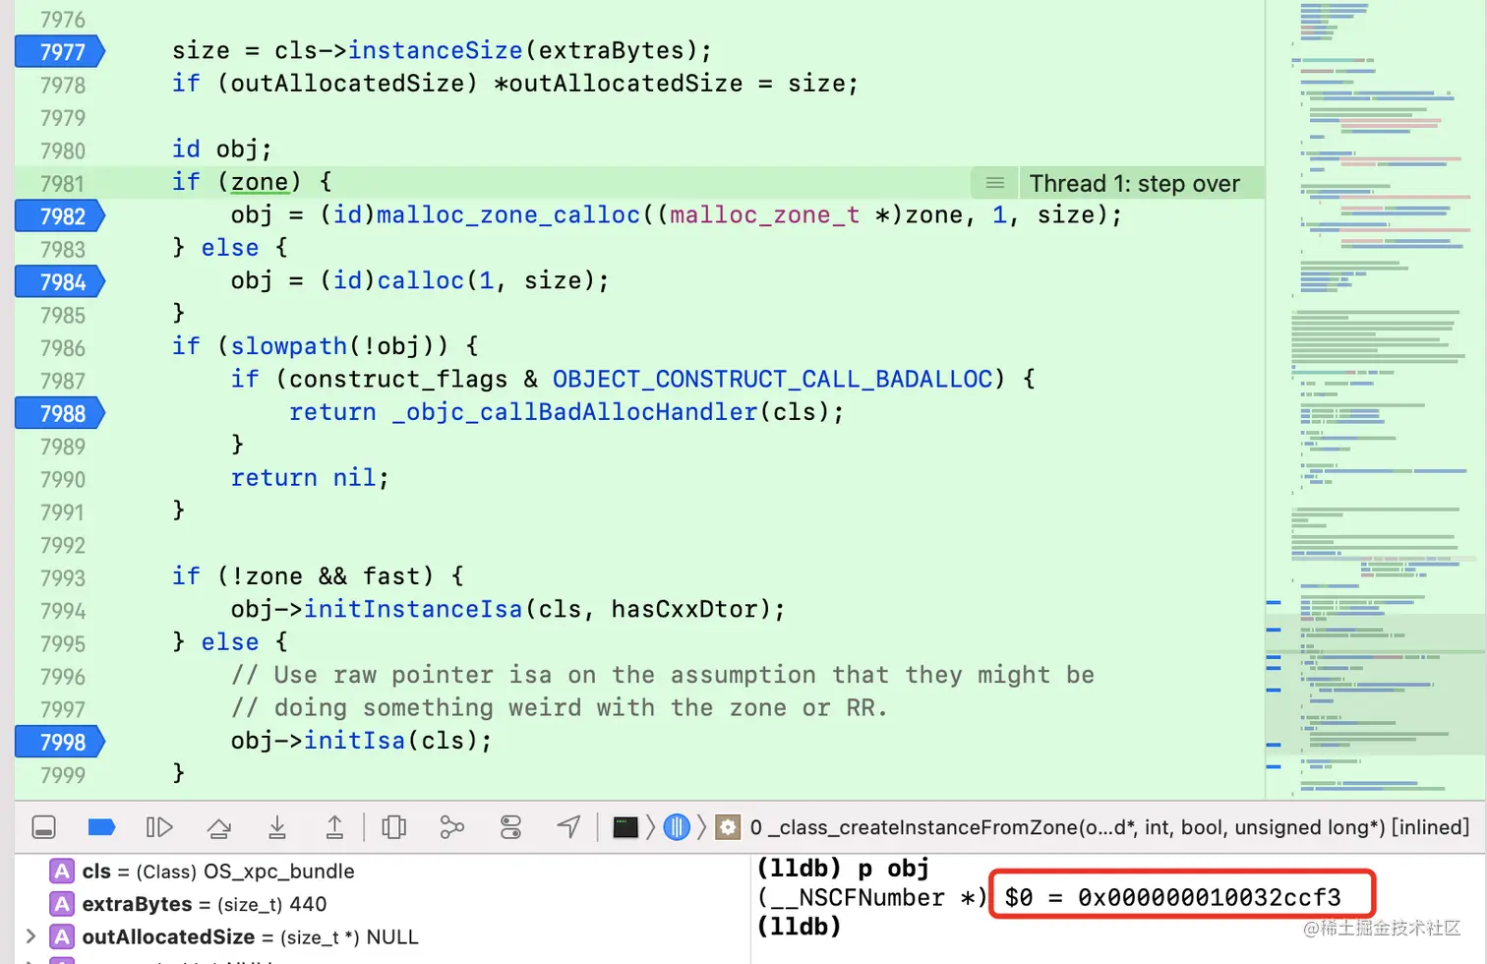
Task: Click the outAllocatedSize variable type icon
Action: pos(62,936)
